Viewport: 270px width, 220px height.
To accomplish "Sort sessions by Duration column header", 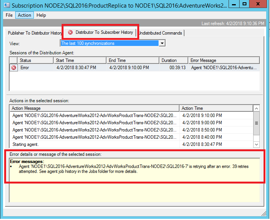I will pyautogui.click(x=173, y=60).
